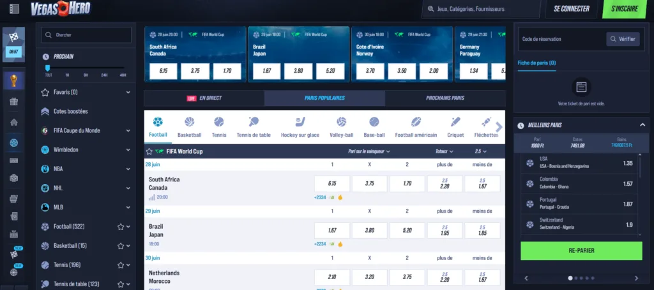Viewport: 654px width, 290px height.
Task: Switch to Paris Populaires tab
Action: click(324, 98)
